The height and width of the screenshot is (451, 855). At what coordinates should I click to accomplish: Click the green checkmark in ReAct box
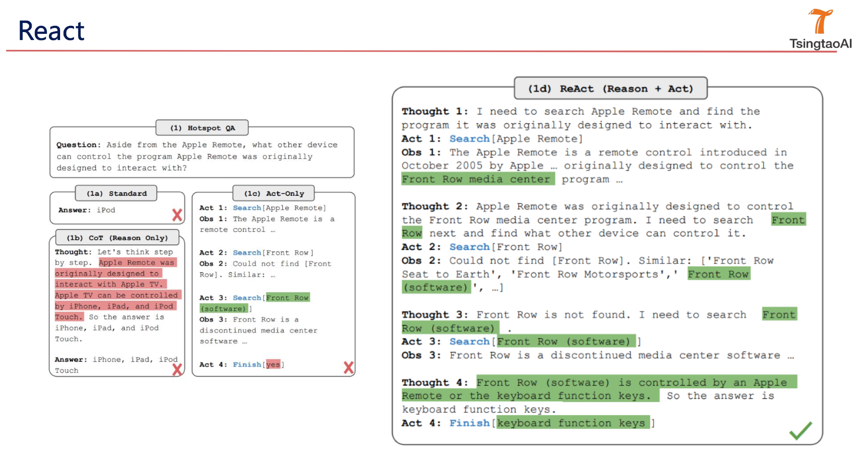[x=800, y=431]
